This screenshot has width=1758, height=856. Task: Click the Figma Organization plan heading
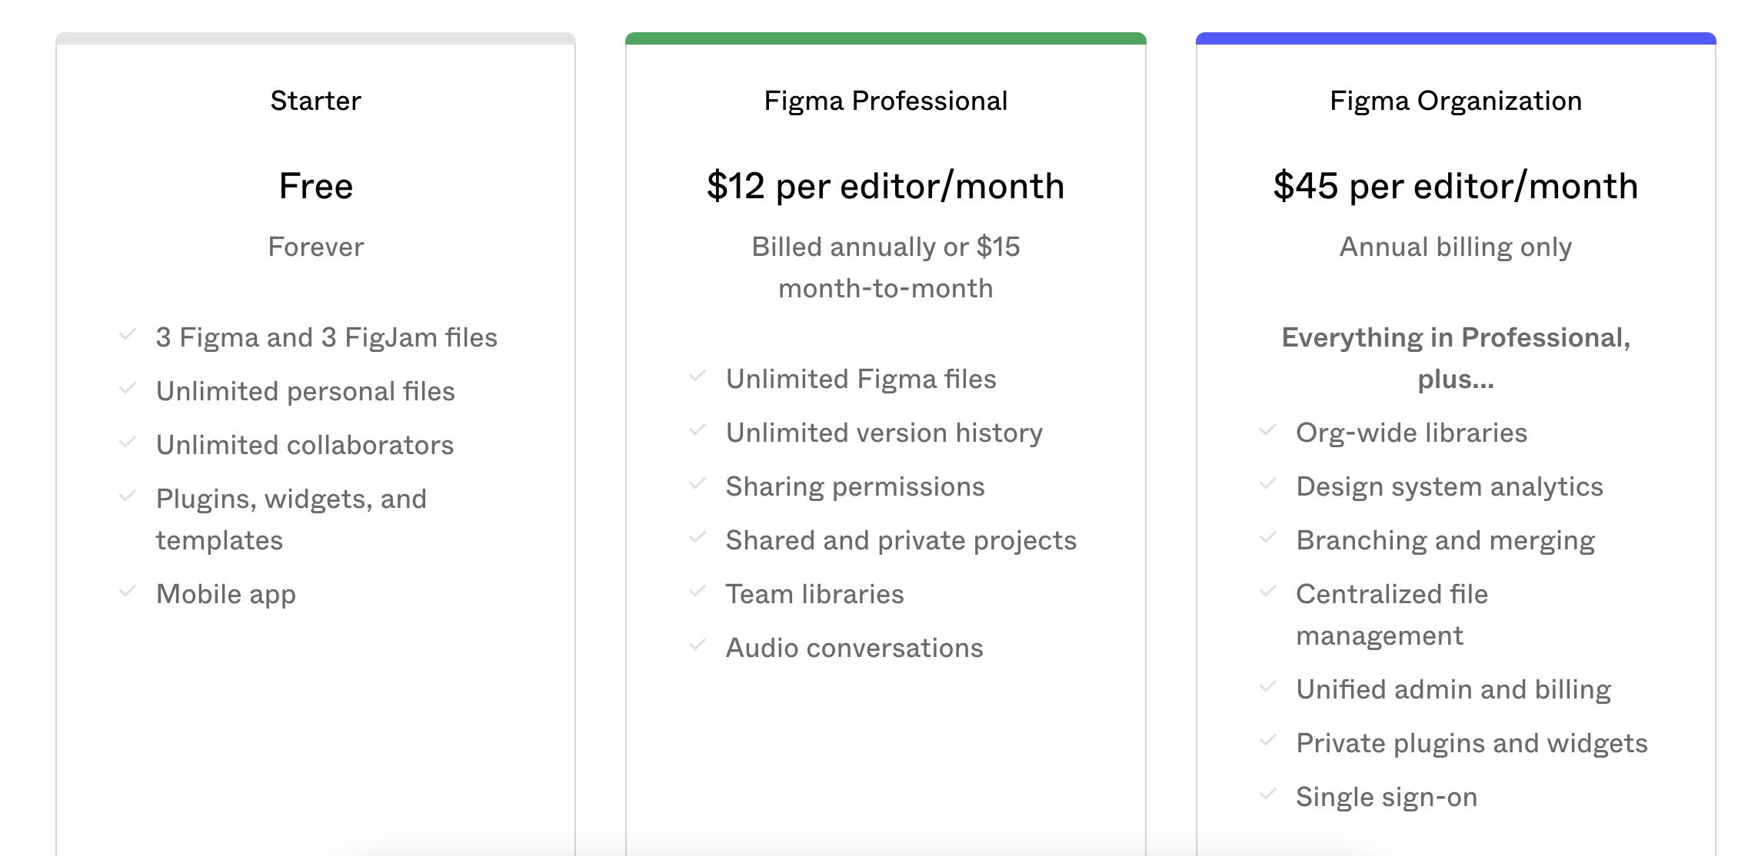[x=1455, y=101]
